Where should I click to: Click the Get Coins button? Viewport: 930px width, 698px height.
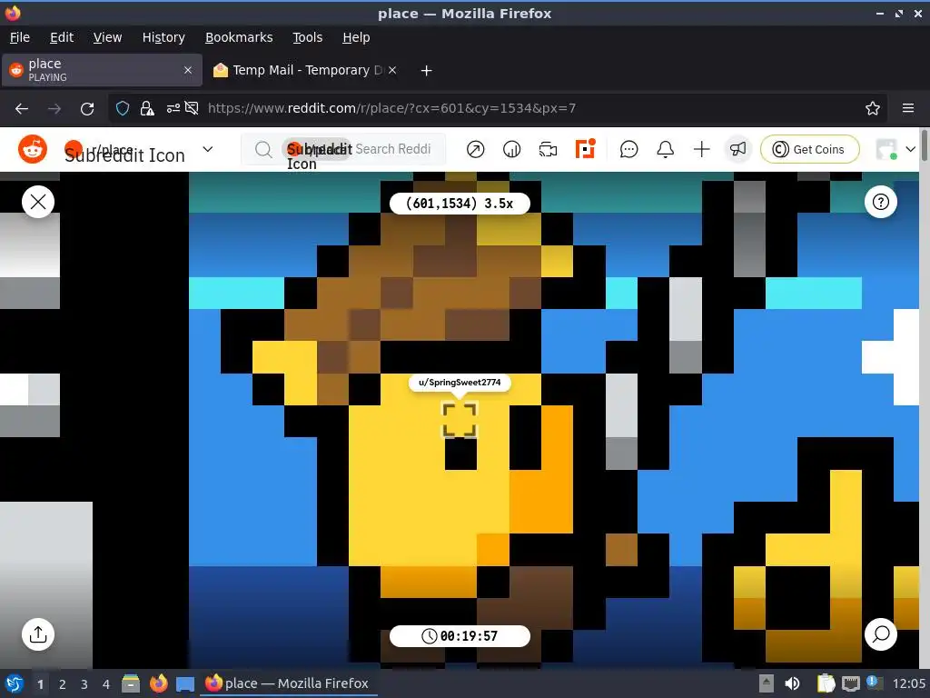pyautogui.click(x=809, y=149)
